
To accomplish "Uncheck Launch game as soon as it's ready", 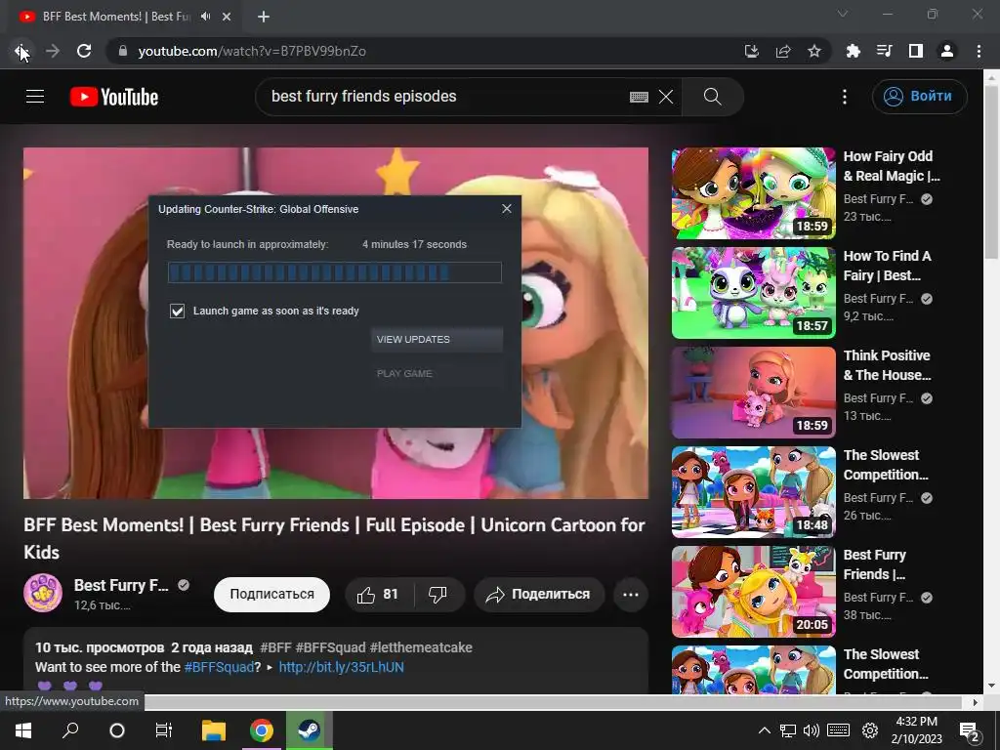I will [177, 311].
